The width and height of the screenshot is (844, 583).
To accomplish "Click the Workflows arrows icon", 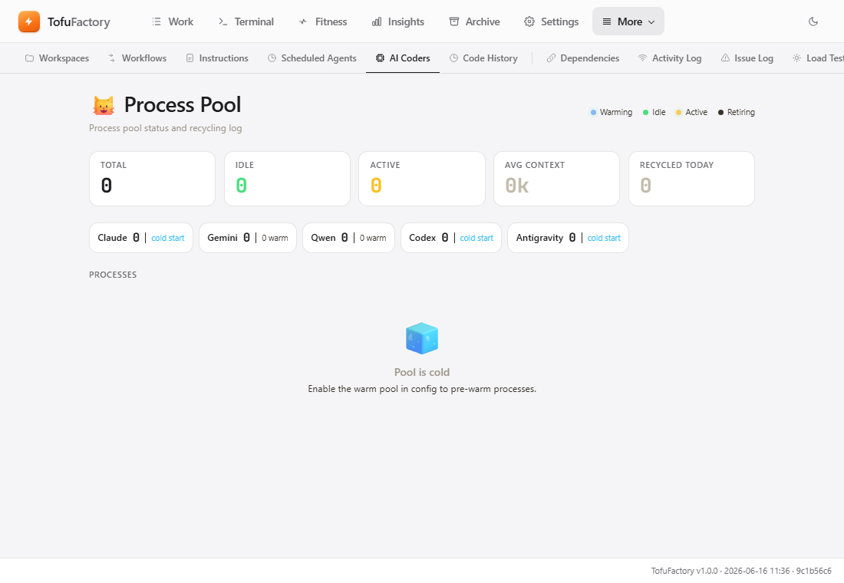I will pyautogui.click(x=112, y=58).
